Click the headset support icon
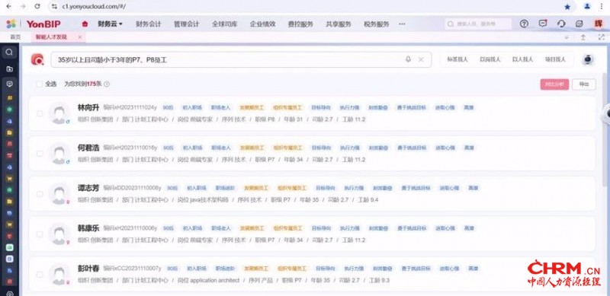Screen dimensions: 610x296 pos(561,24)
